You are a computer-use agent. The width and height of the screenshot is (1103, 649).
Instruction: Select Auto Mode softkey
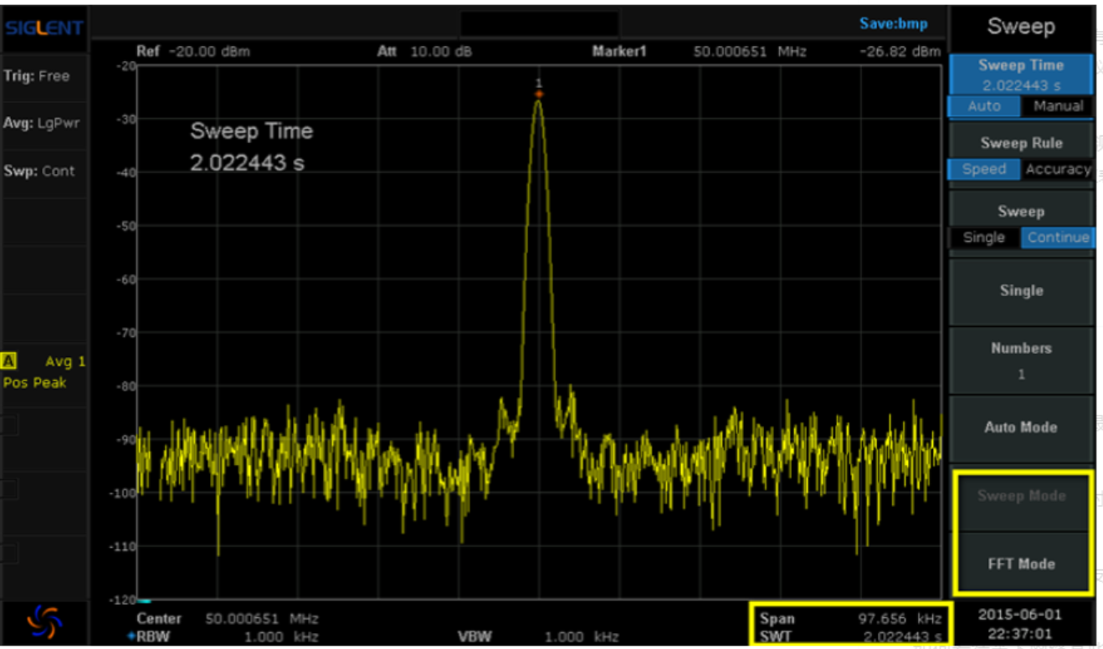[1020, 427]
